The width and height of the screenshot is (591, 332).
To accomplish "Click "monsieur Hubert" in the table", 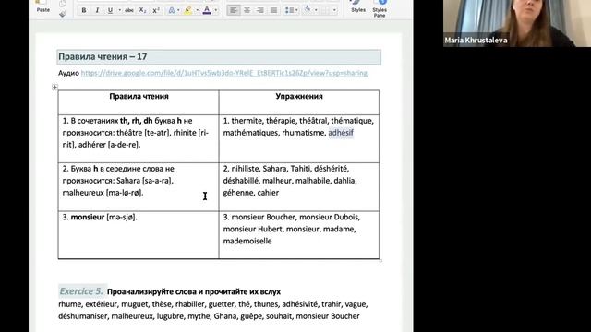I will [x=252, y=230].
